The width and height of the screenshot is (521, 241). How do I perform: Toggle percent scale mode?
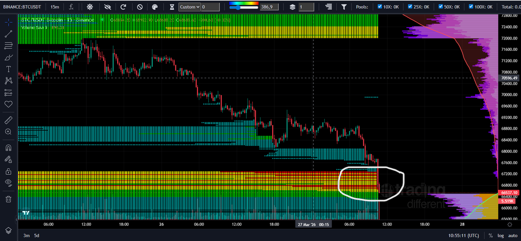tap(490, 236)
